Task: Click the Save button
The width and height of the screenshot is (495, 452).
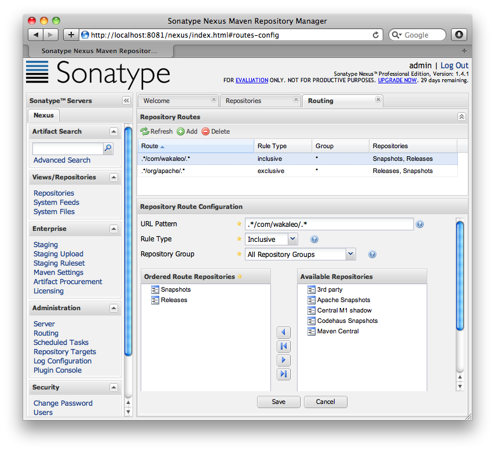Action: pyautogui.click(x=278, y=402)
